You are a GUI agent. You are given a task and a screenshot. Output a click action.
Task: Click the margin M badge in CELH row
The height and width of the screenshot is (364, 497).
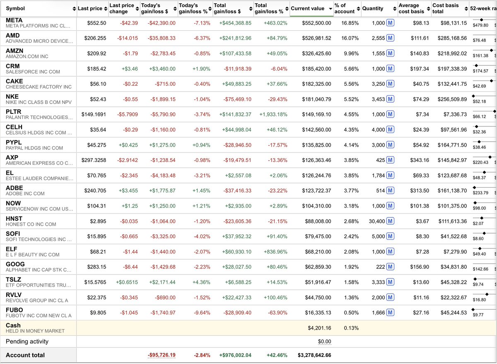[390, 130]
